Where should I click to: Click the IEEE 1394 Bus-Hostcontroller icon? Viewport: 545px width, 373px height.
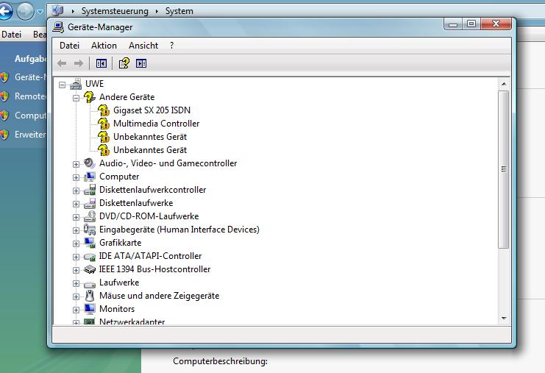pos(90,269)
